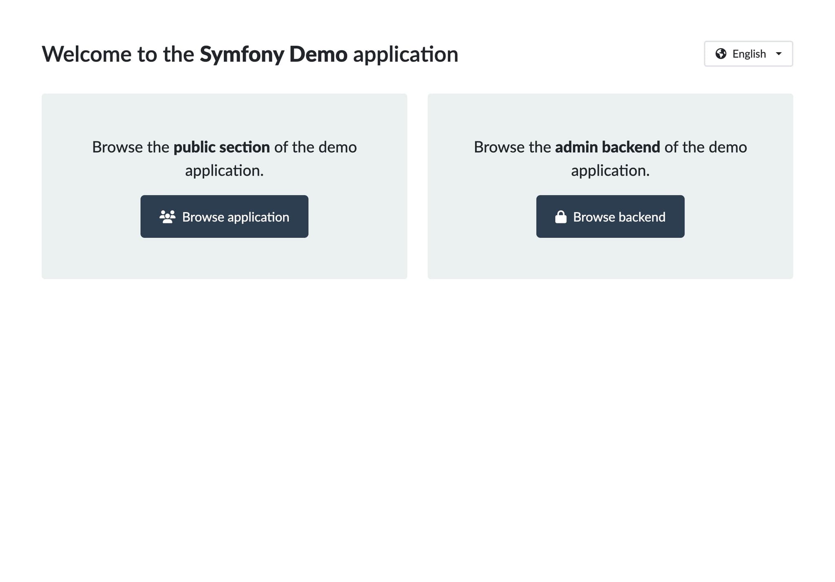The height and width of the screenshot is (582, 835).
Task: Click empty area below Browse application button
Action: (x=224, y=259)
